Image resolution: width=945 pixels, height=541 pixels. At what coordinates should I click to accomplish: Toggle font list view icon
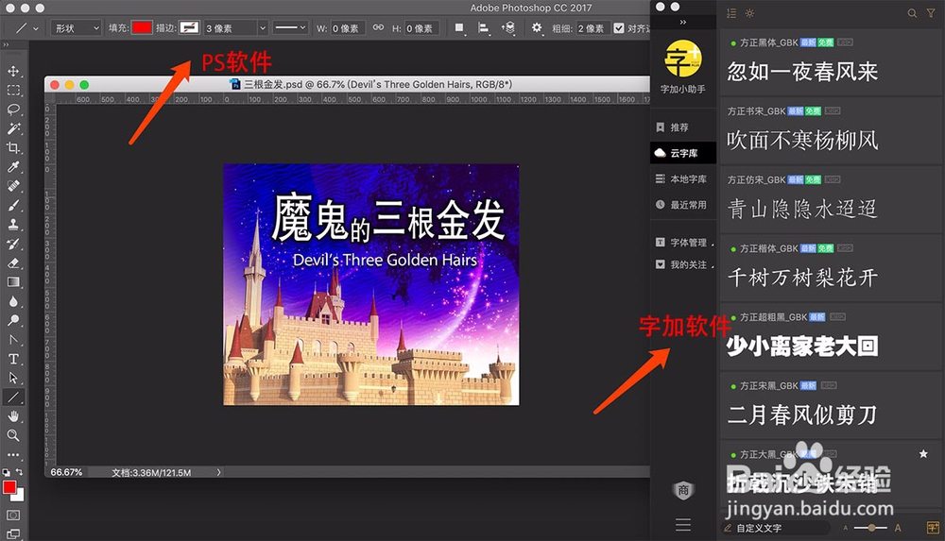coord(731,13)
